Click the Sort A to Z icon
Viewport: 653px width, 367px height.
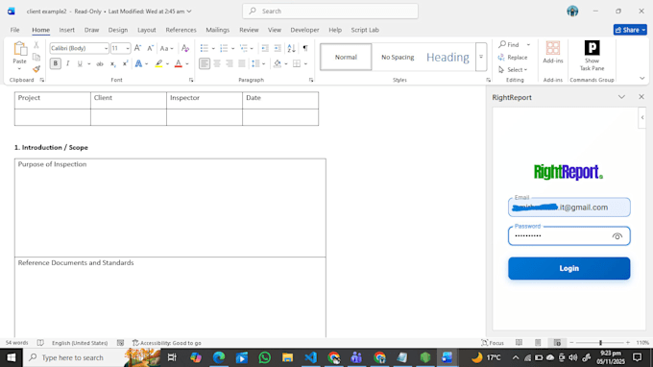(x=292, y=48)
